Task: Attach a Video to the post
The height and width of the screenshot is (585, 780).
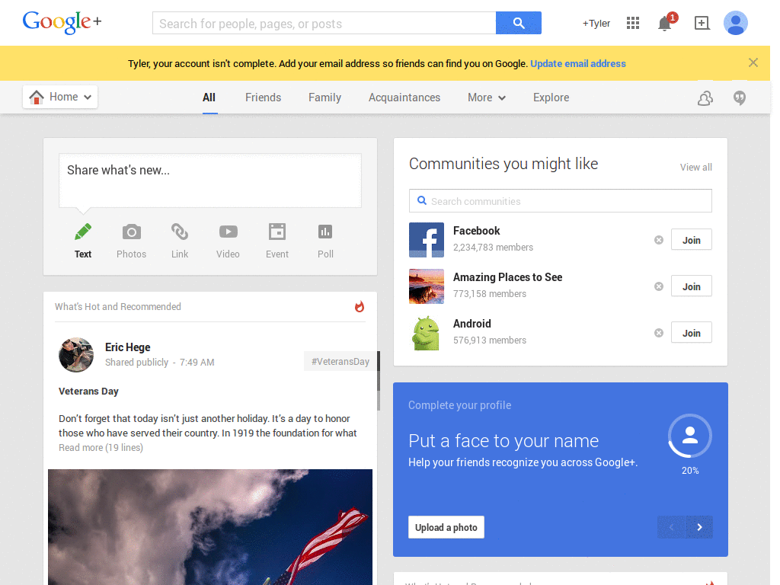Action: 229,232
